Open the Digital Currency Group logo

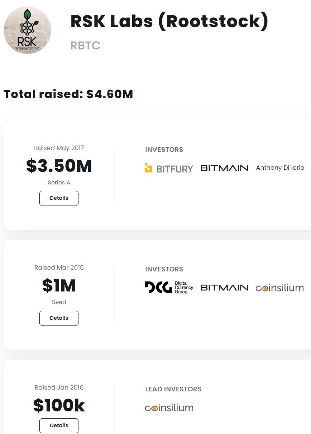169,288
